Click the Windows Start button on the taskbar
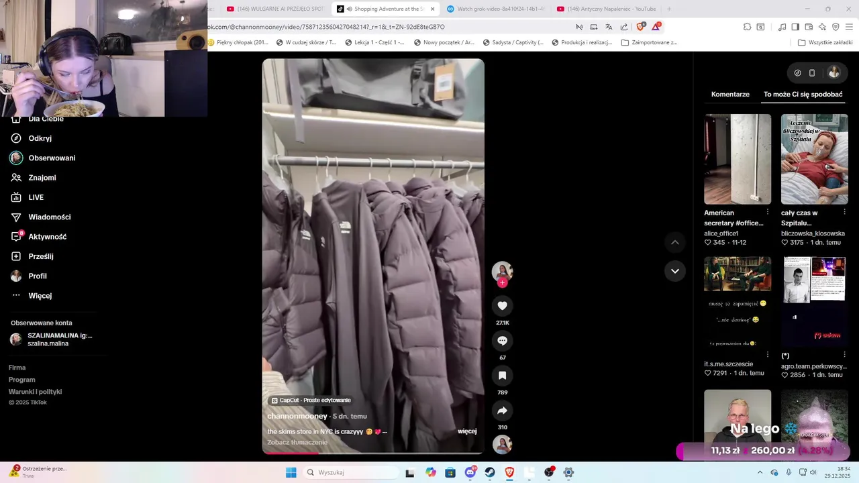 pyautogui.click(x=291, y=472)
